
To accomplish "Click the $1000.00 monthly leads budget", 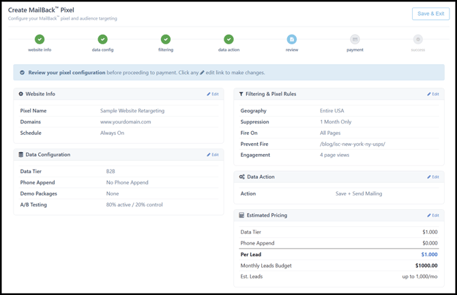I will pos(426,265).
